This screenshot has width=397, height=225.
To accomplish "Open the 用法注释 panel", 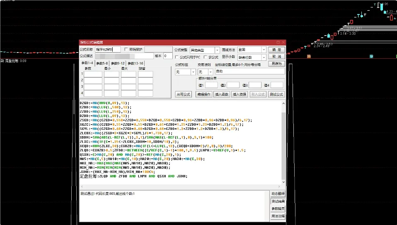I will [x=278, y=216].
